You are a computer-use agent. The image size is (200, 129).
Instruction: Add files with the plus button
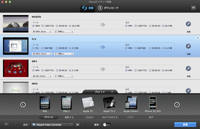pos(6,124)
